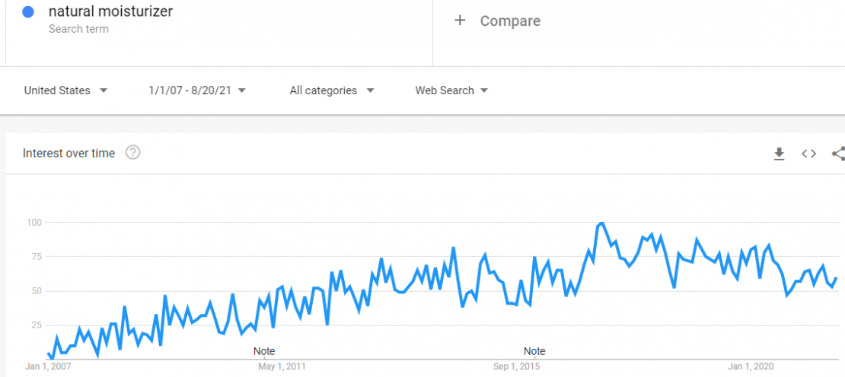Click the Note marker near May 1, 2011
845x377 pixels.
pyautogui.click(x=264, y=351)
